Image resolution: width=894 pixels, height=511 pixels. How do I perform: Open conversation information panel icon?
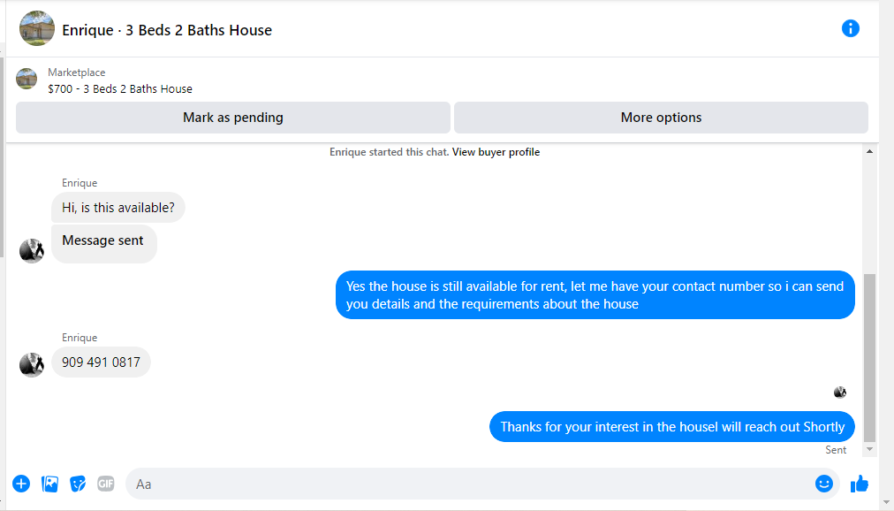[850, 28]
